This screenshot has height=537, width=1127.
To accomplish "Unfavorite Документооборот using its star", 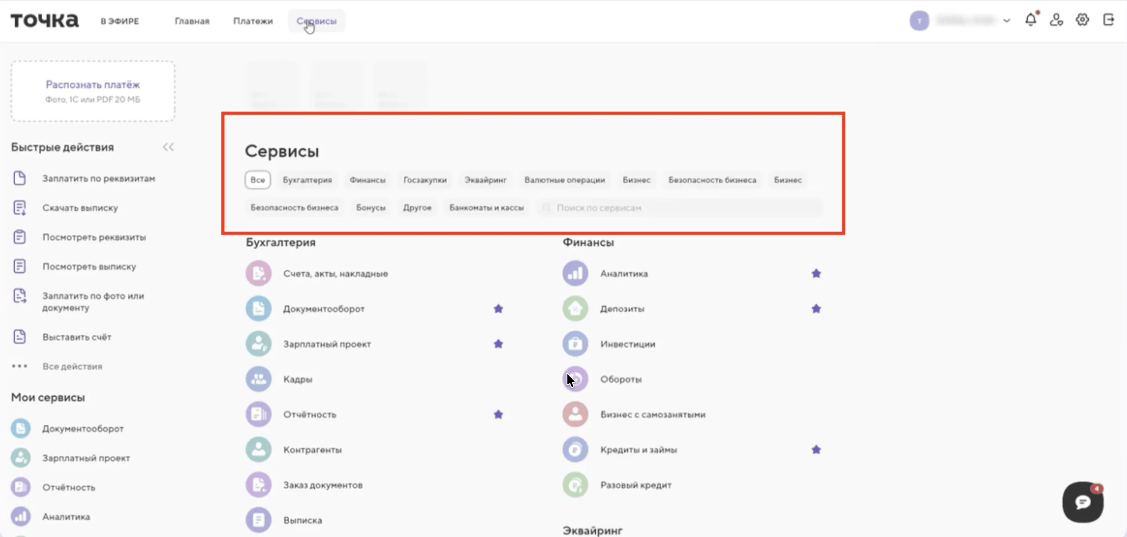I will (x=498, y=309).
